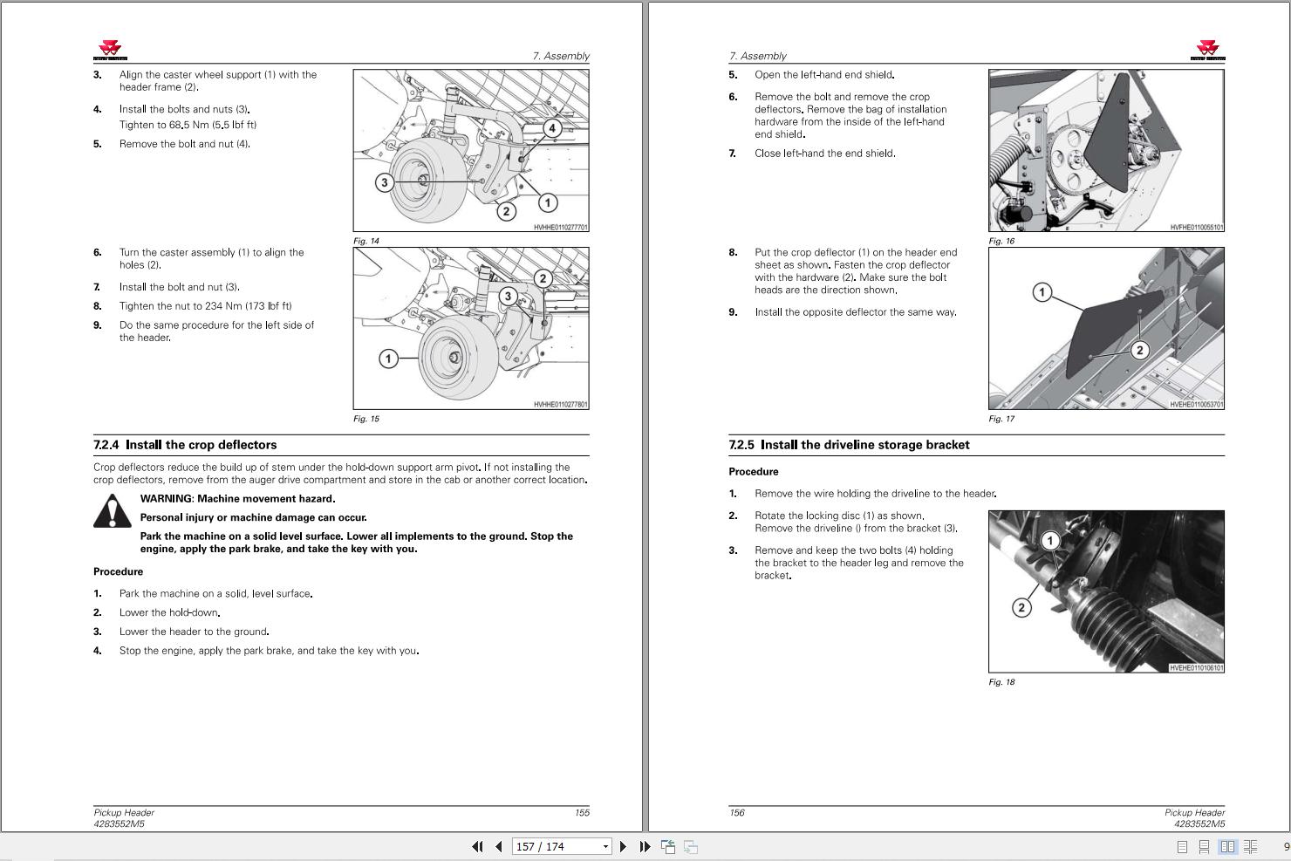Click heading '7.2.5 Install the driveline storage bracket'

(x=849, y=445)
